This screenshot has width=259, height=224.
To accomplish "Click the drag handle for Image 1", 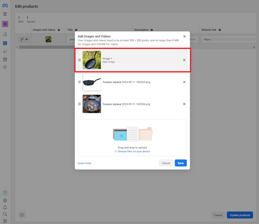I will (x=80, y=60).
